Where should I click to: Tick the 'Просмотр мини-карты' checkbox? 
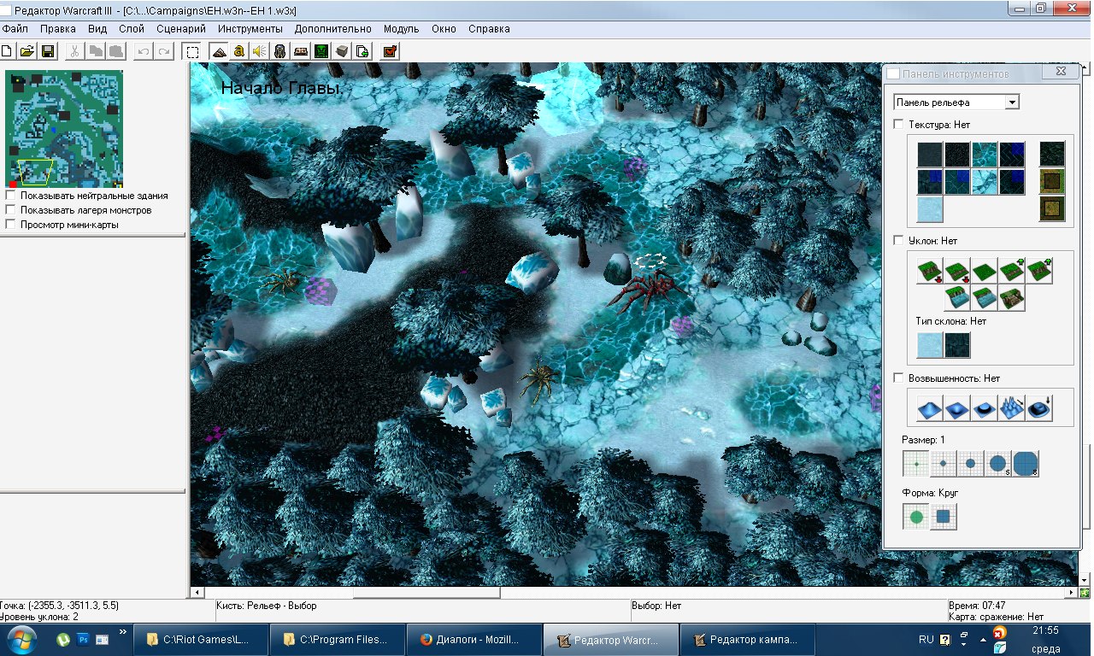click(x=11, y=225)
